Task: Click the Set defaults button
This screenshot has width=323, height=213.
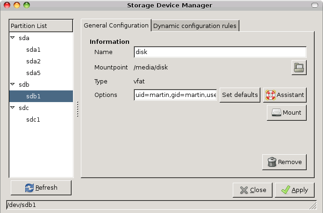Action: pos(240,95)
